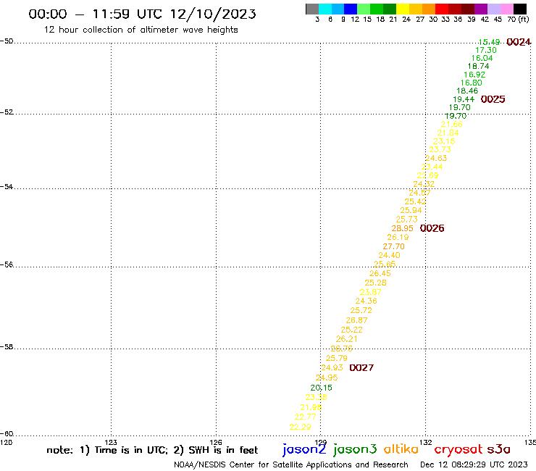
Task: Click the jason2 satellite label
Action: pyautogui.click(x=304, y=449)
